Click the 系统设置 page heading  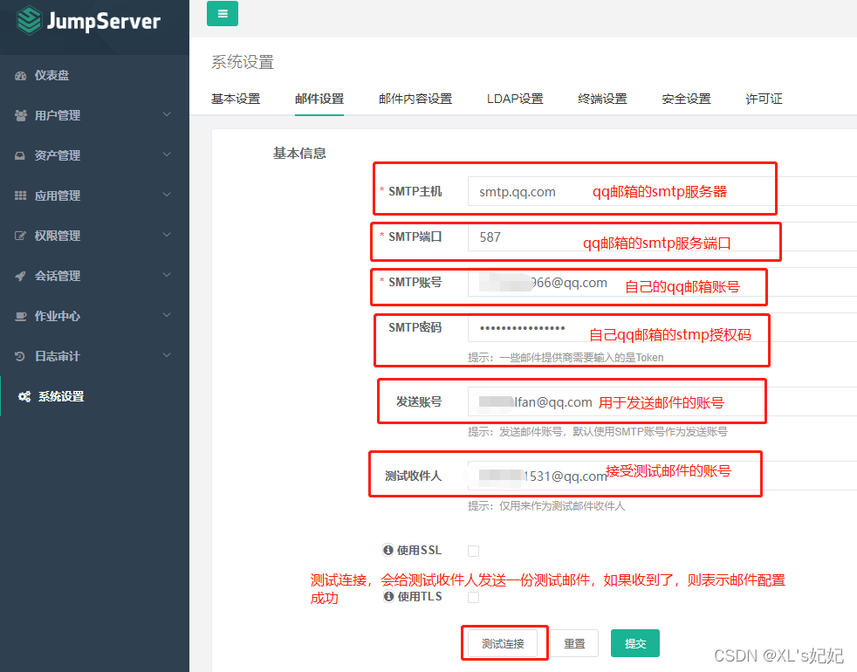(x=243, y=62)
